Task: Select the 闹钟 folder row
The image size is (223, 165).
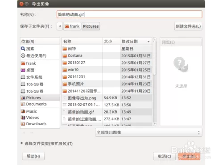Action: pos(107,49)
